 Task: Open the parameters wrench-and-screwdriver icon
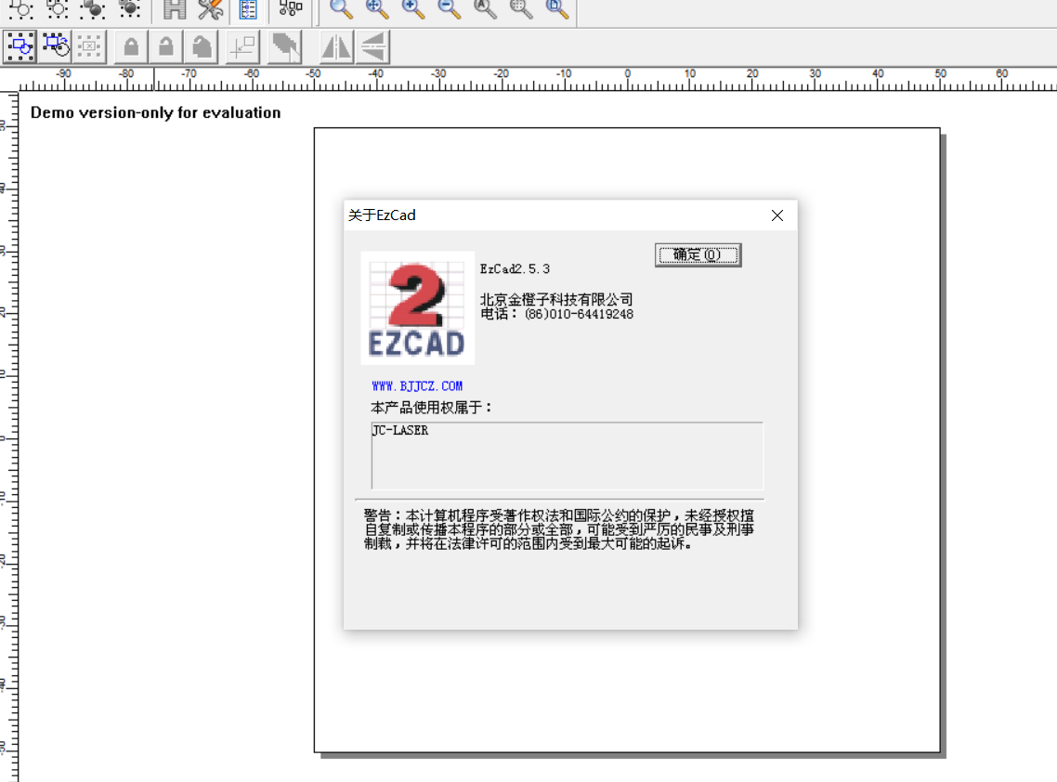point(210,8)
